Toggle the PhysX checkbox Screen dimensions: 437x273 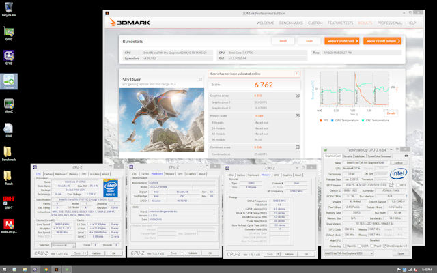372,246
